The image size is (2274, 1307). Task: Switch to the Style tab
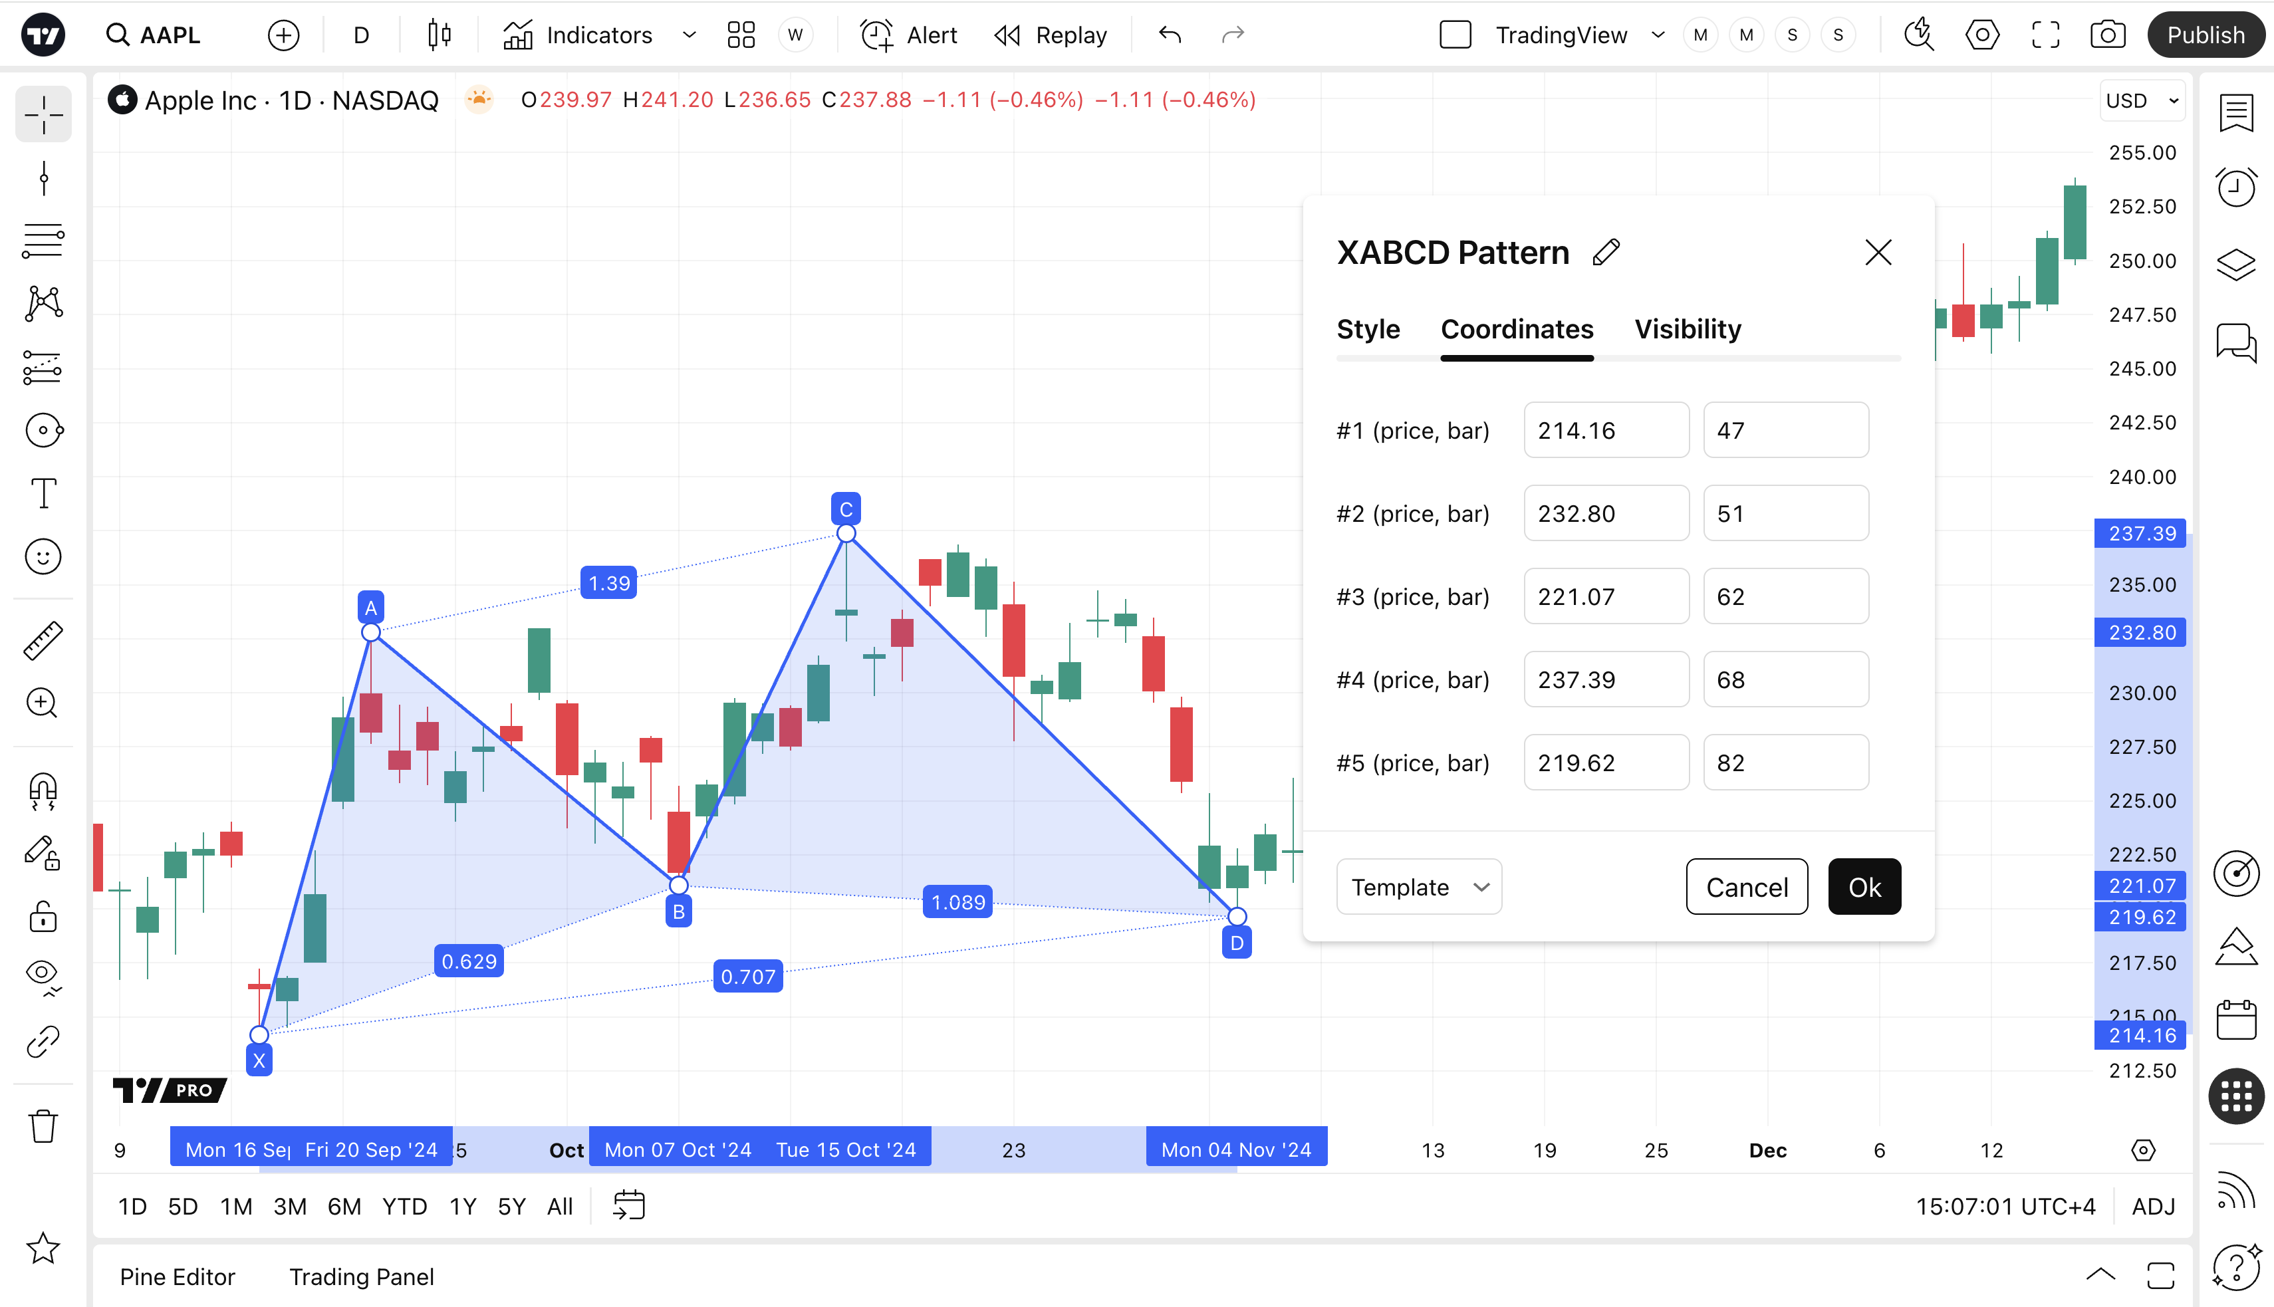[x=1367, y=330]
